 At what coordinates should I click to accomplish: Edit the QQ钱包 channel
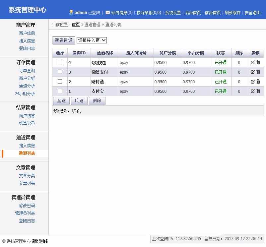click(x=253, y=62)
